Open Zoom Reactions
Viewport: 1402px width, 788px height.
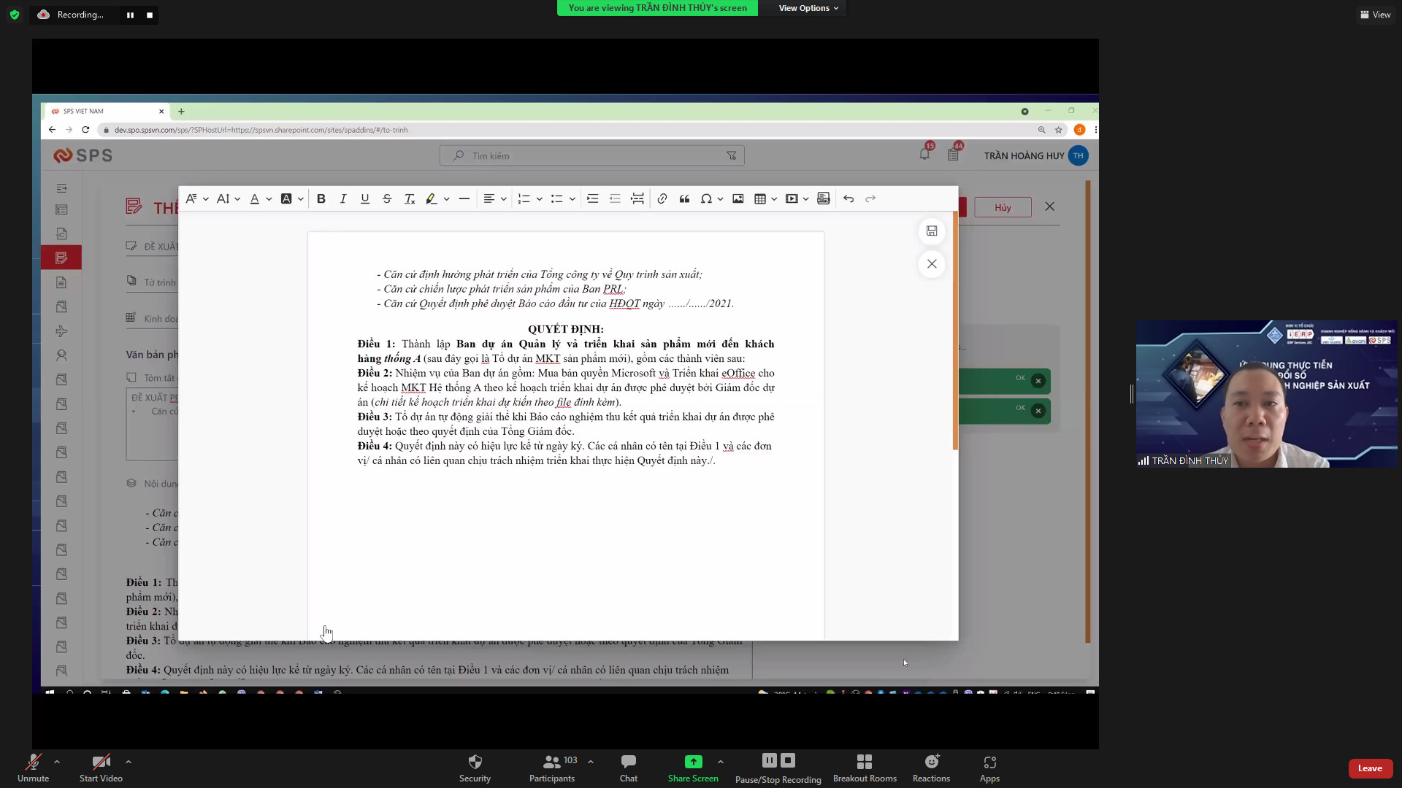tap(931, 768)
